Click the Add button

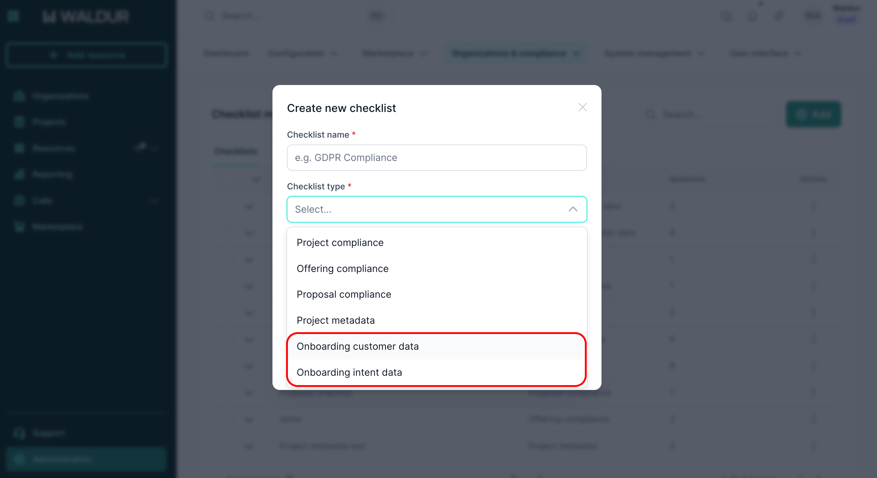pyautogui.click(x=813, y=114)
